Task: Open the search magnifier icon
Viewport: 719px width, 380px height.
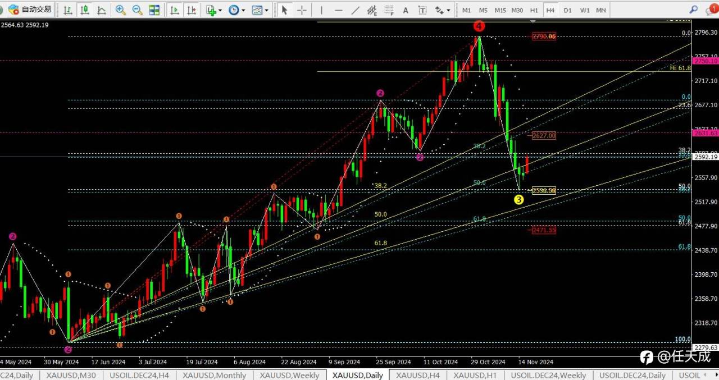Action: [694, 10]
